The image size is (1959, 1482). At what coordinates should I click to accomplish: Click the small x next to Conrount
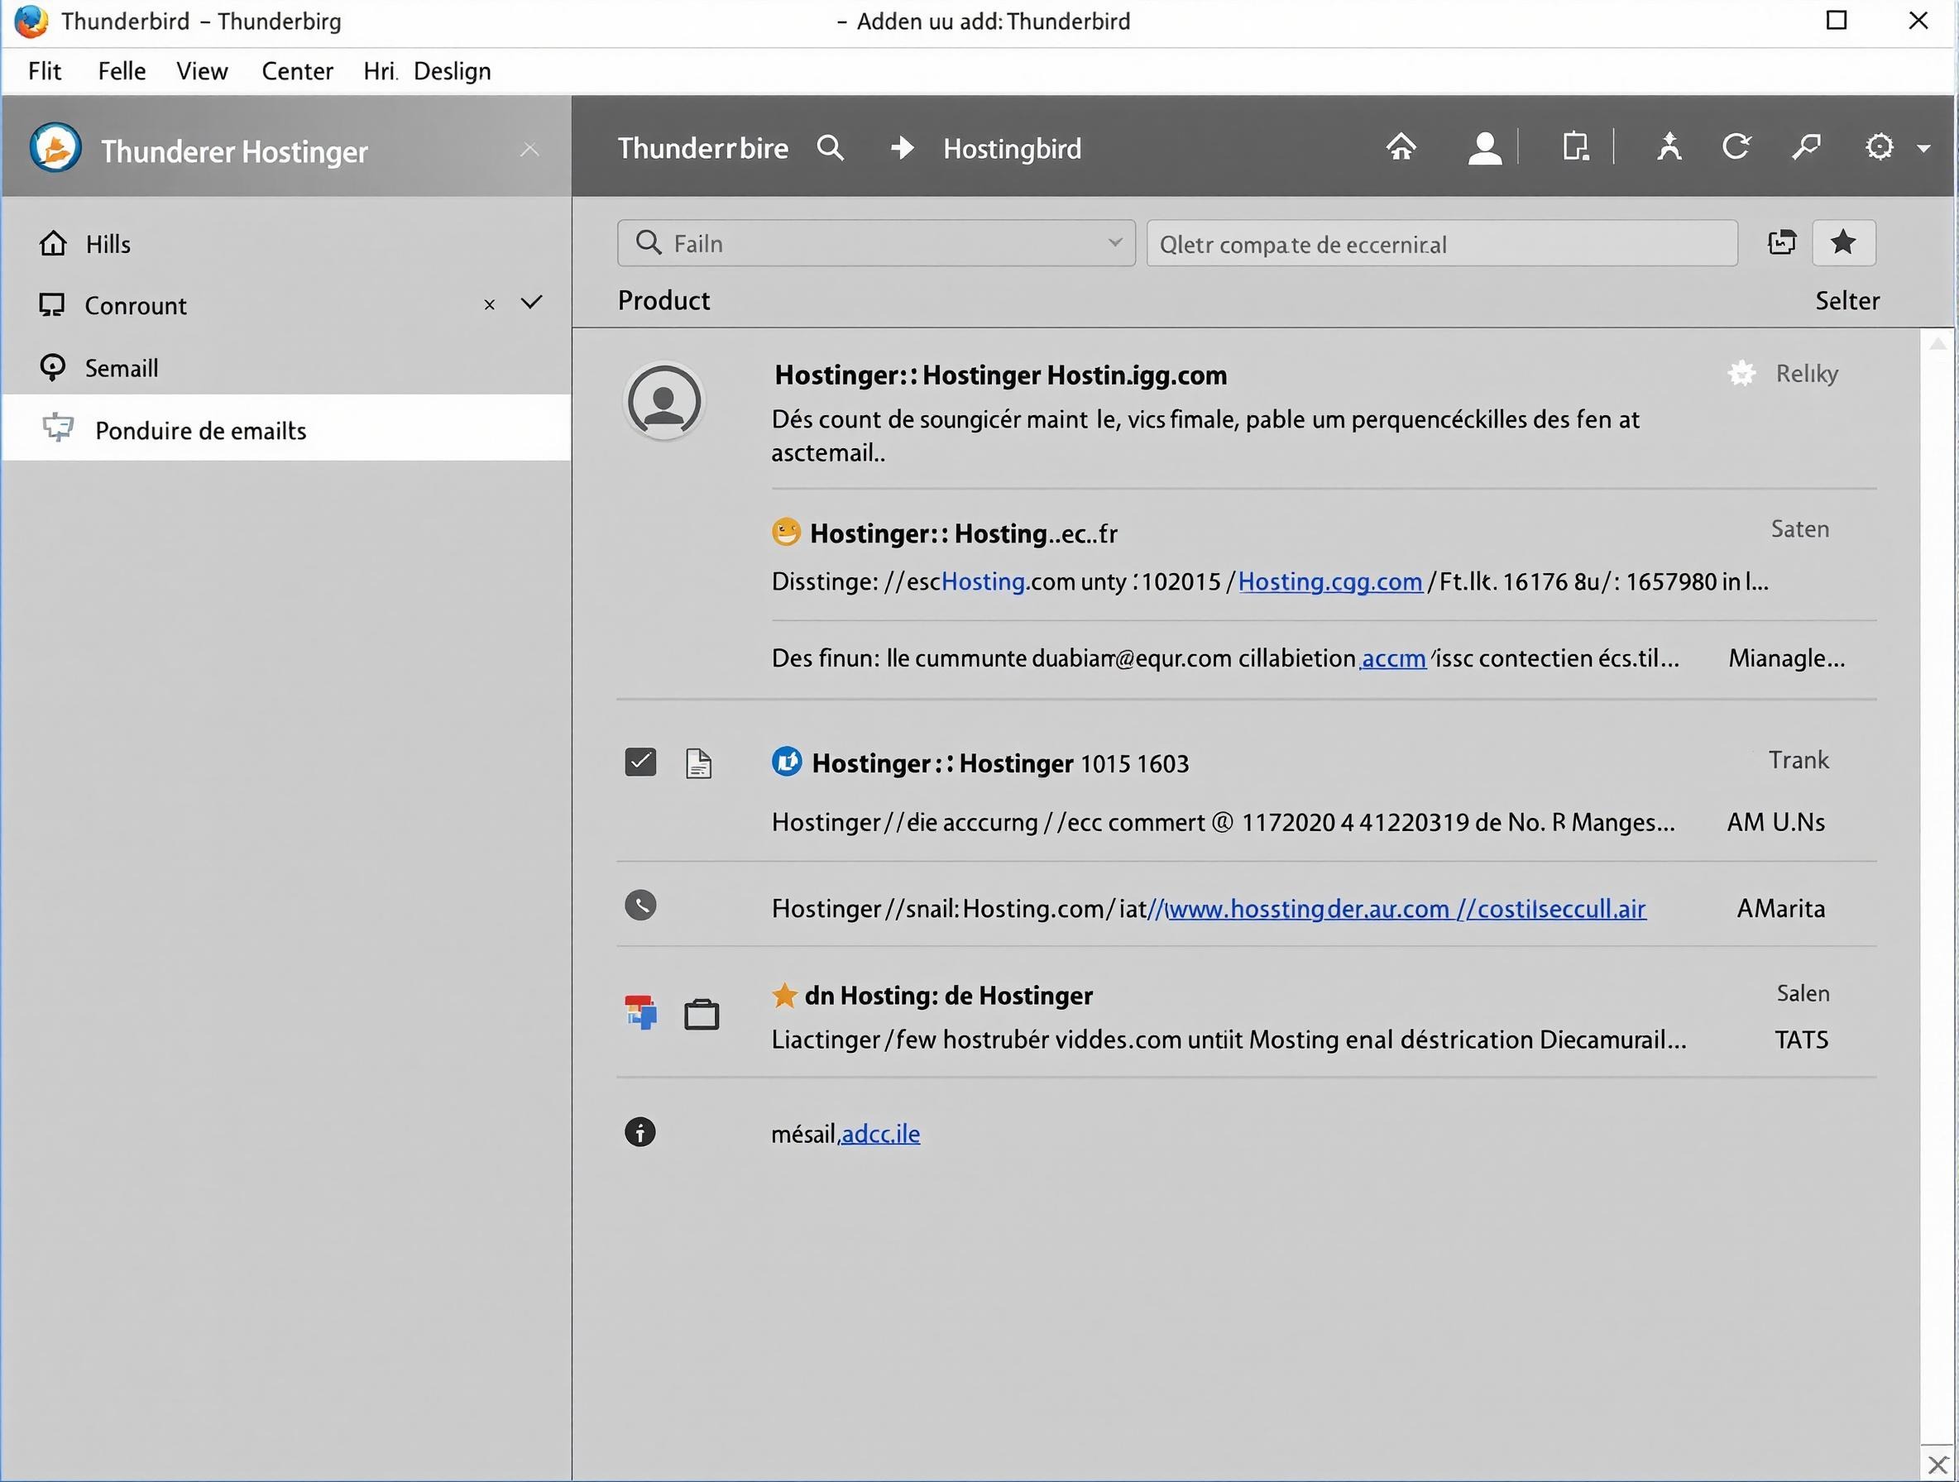pos(489,304)
